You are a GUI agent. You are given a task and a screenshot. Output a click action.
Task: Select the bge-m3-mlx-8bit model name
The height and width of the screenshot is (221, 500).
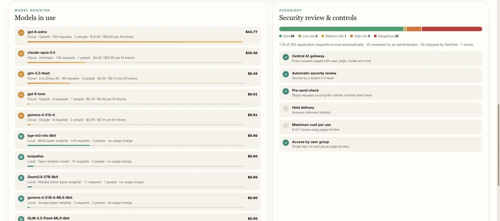pos(42,135)
